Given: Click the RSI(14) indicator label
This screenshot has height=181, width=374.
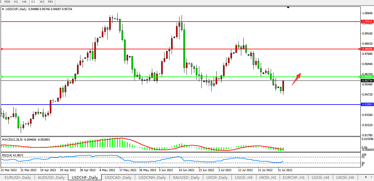Looking at the screenshot, I should 8,155.
